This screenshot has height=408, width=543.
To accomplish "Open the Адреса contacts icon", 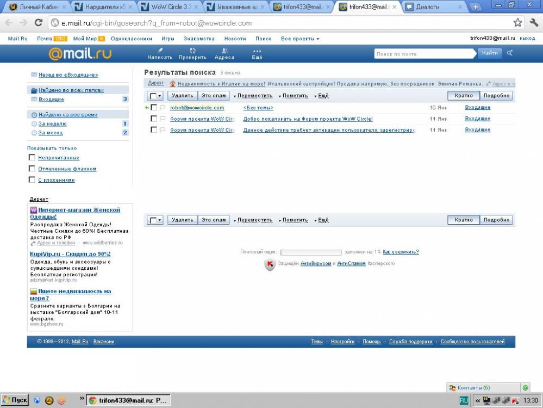I will (224, 51).
